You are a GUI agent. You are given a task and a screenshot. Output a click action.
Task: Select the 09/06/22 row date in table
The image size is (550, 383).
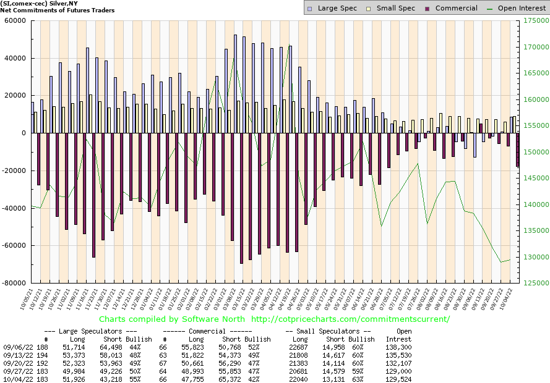[x=17, y=348]
